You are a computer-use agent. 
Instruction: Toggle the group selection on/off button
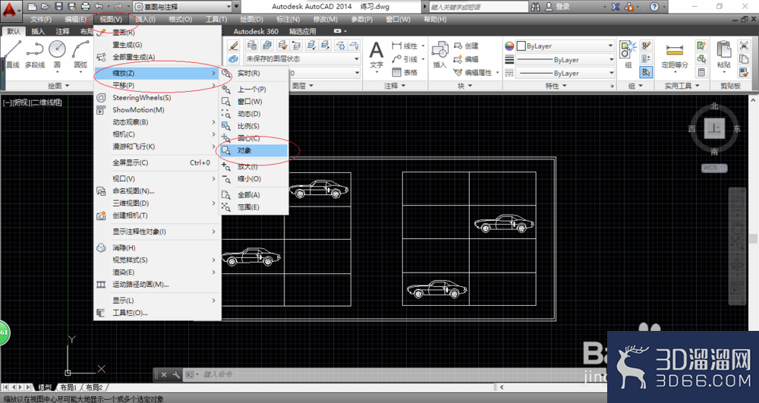646,72
